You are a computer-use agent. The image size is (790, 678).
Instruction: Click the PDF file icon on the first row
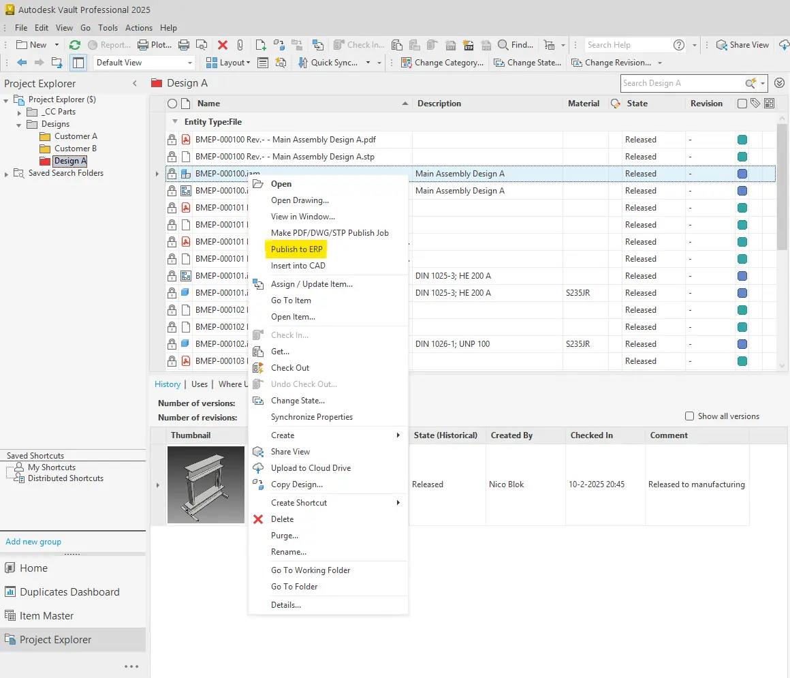tap(186, 140)
